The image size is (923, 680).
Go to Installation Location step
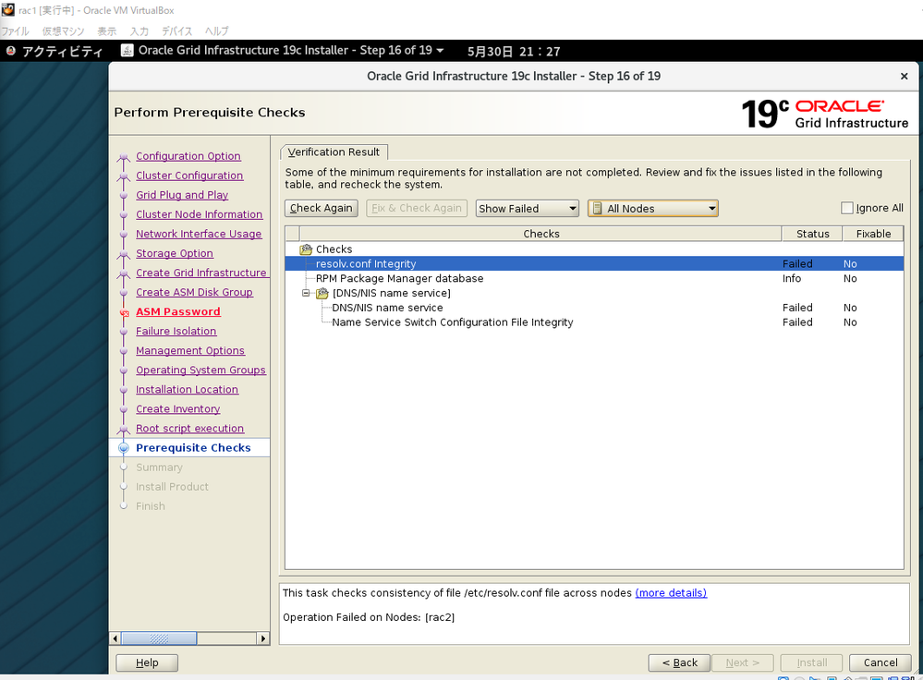click(x=188, y=389)
